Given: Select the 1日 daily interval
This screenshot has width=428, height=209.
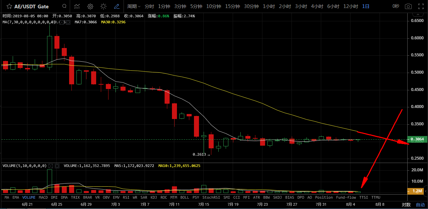Looking at the screenshot, I should (366, 6).
